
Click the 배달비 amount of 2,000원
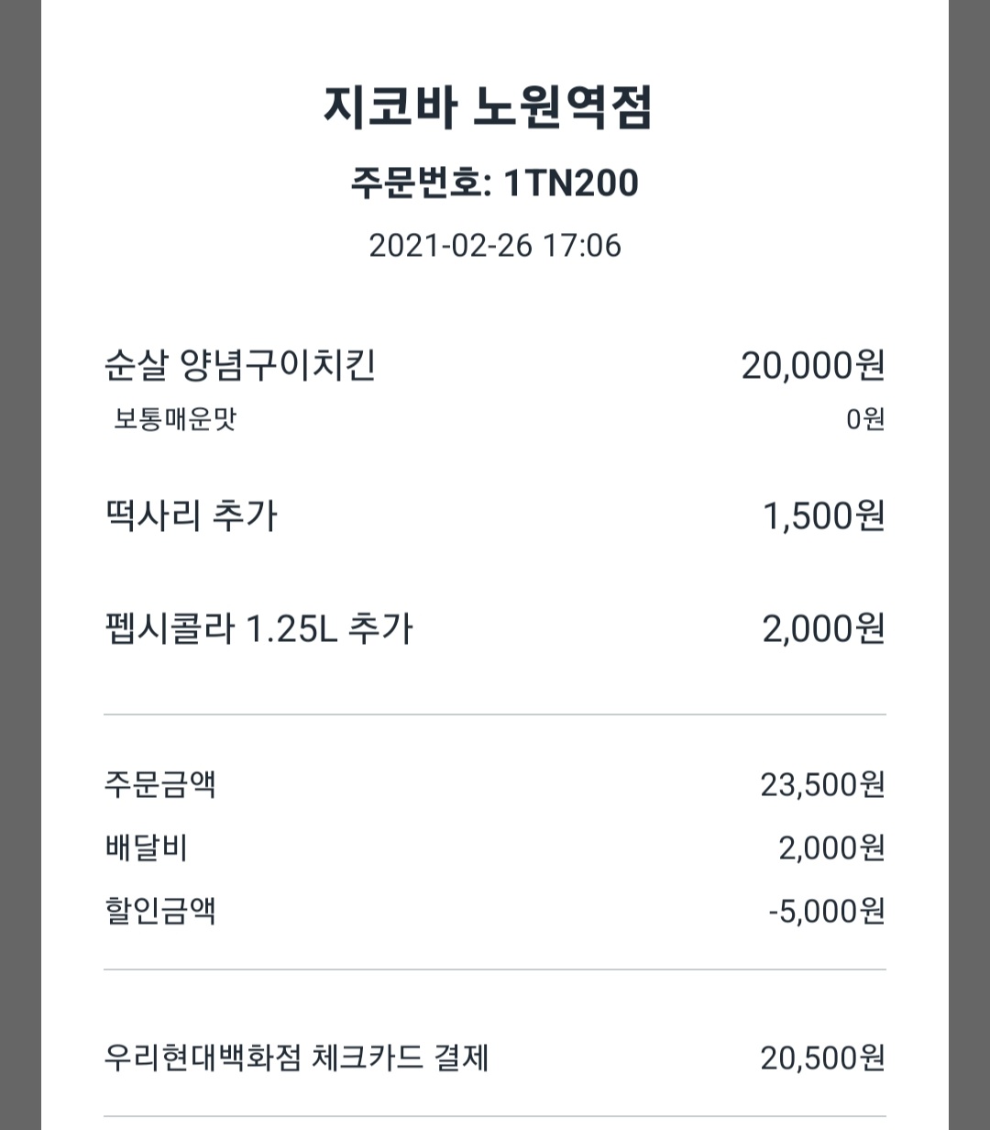pyautogui.click(x=831, y=848)
